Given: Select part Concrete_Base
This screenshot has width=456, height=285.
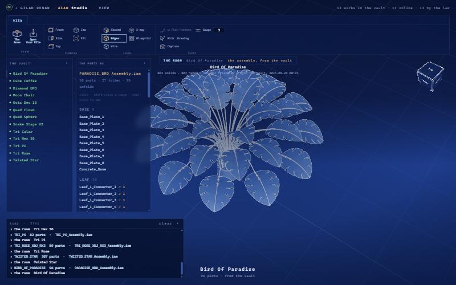Looking at the screenshot, I should (x=92, y=169).
